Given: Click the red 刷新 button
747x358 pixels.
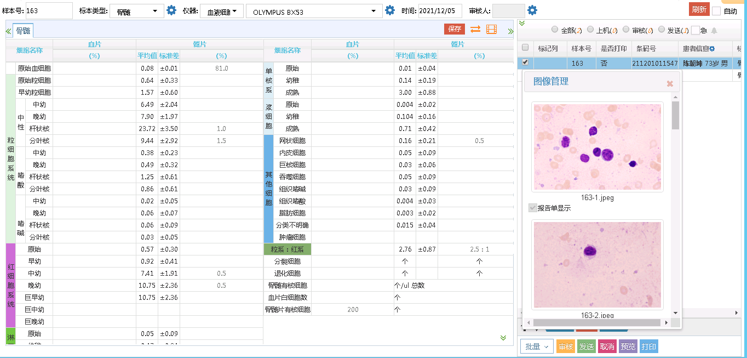Looking at the screenshot, I should (699, 9).
